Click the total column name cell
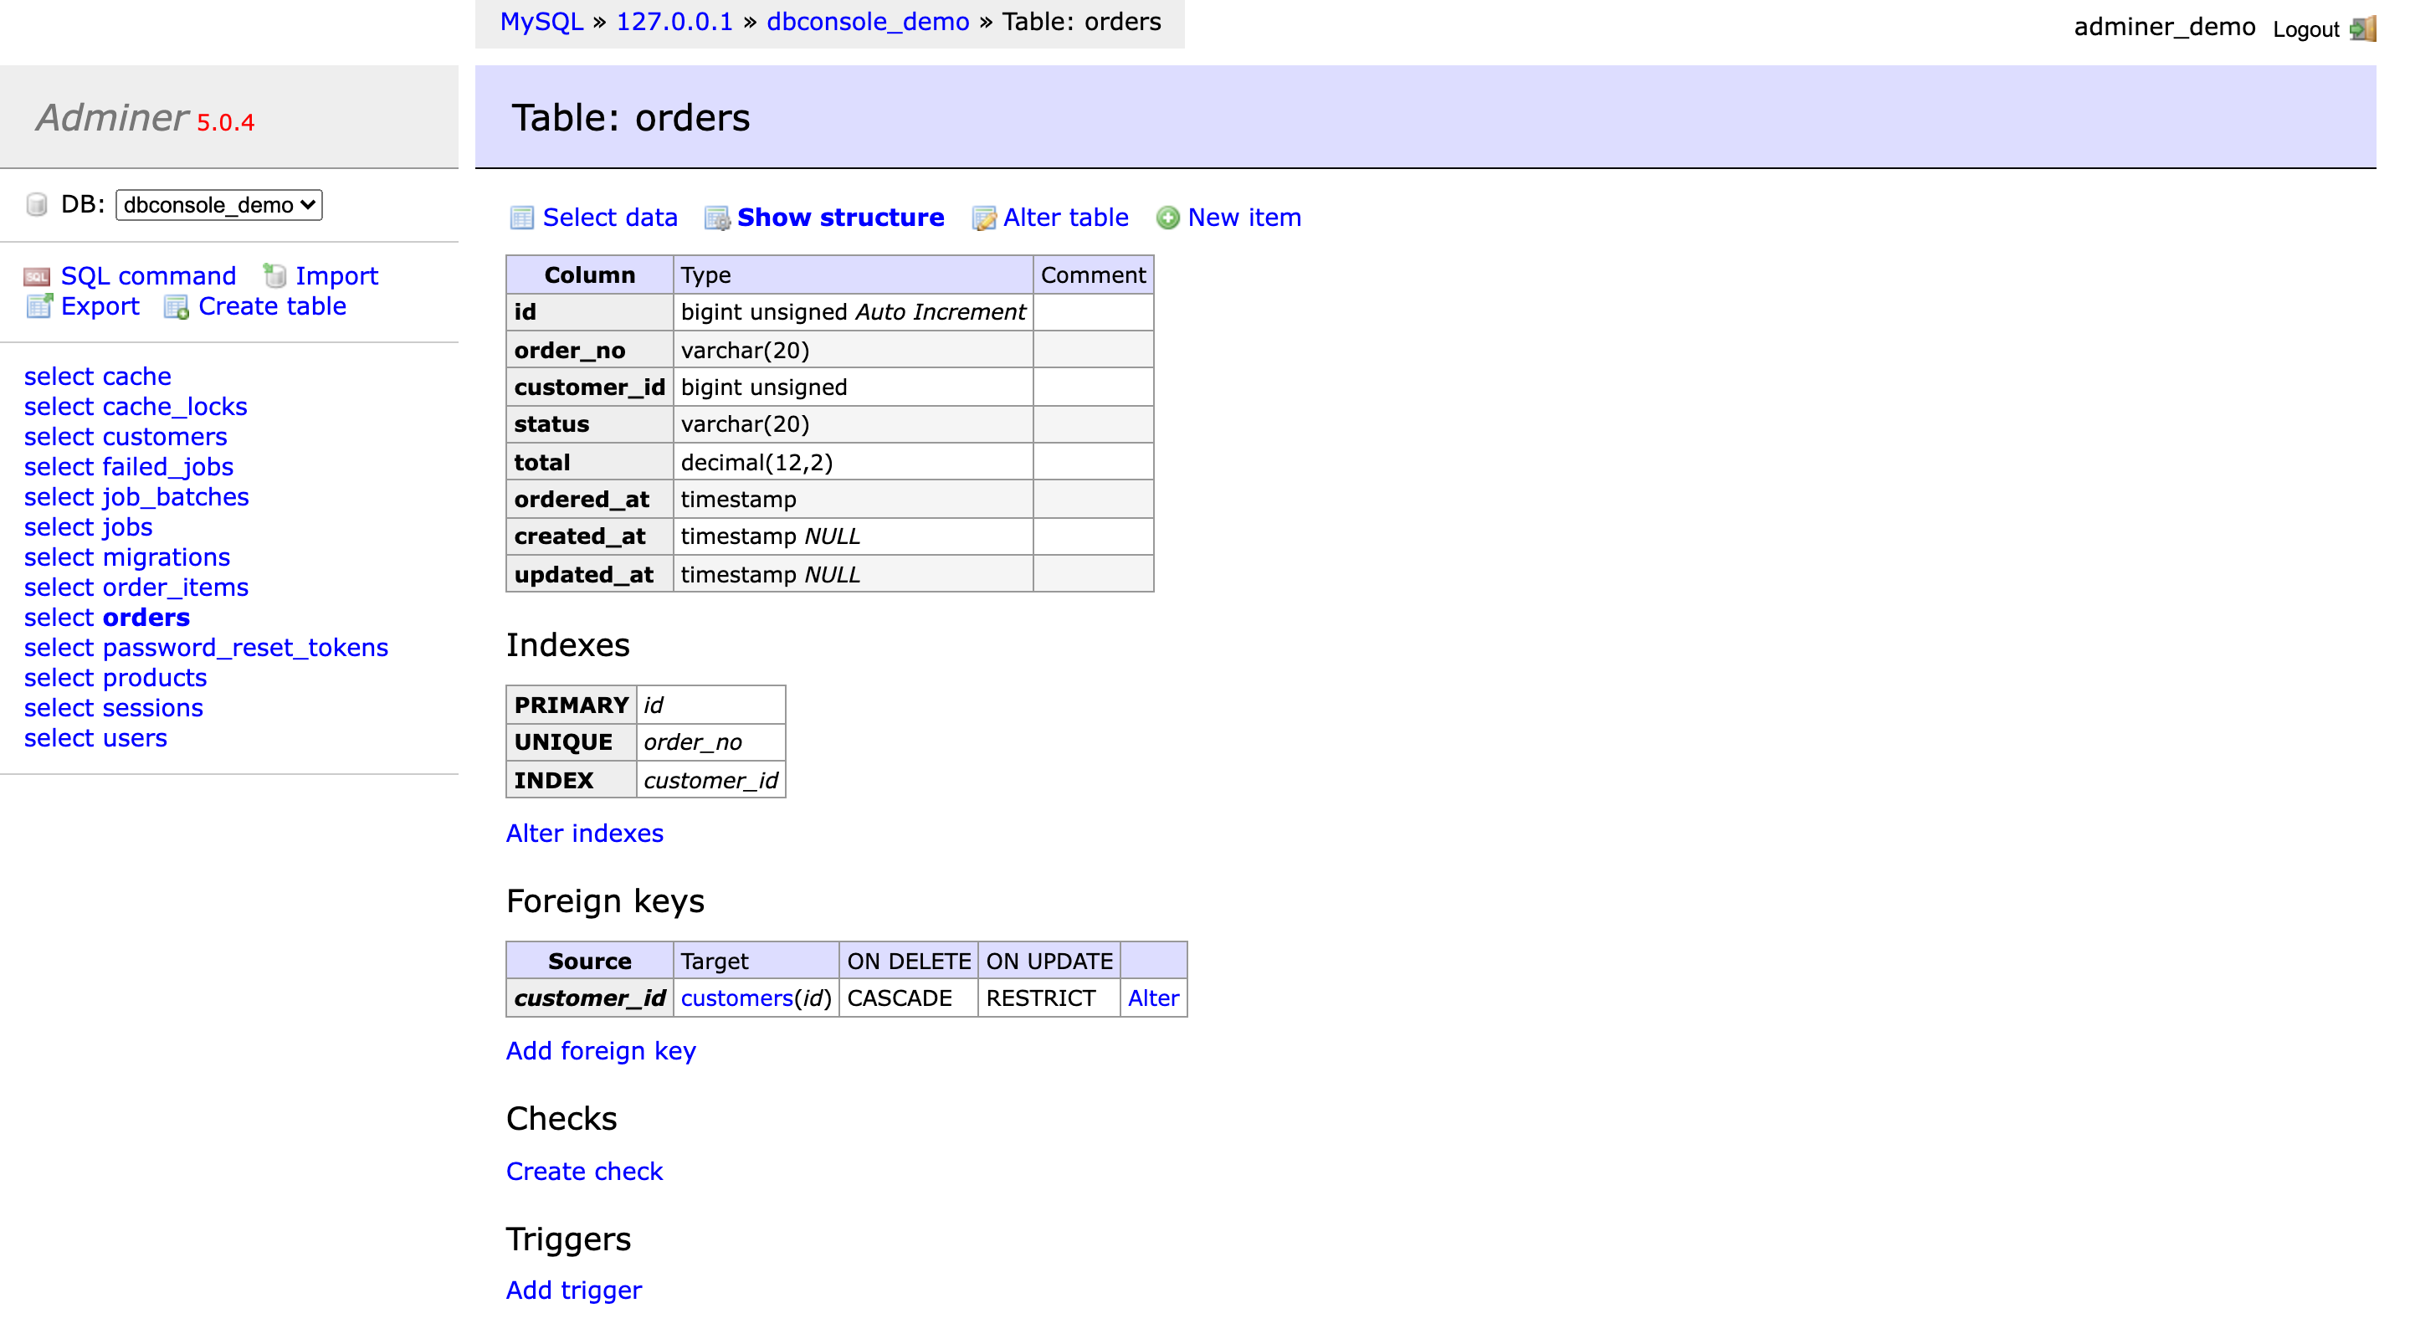The image size is (2410, 1339). [589, 462]
